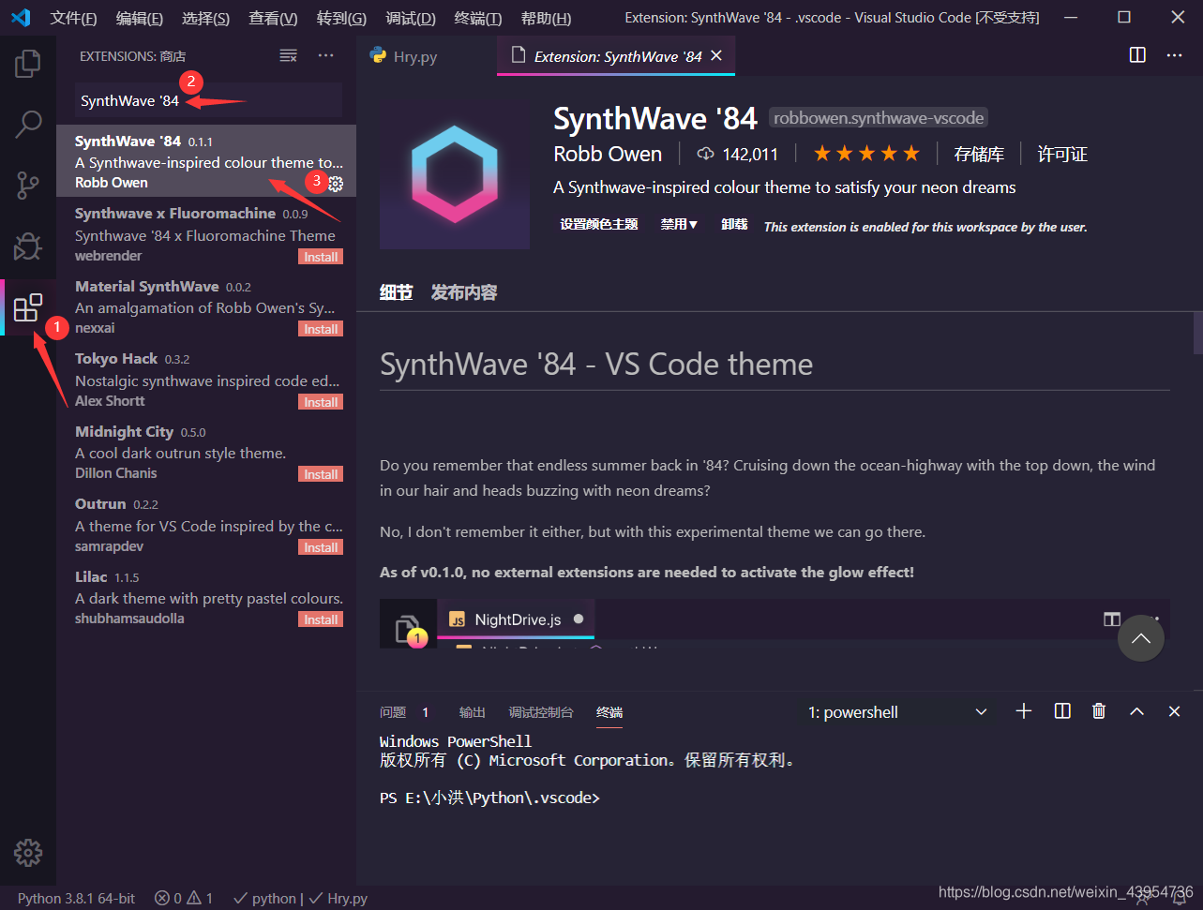Click the five-star rating

pyautogui.click(x=866, y=154)
